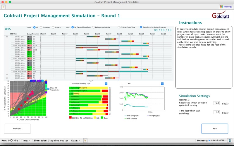234x146 pixels.
Task: Click the 09 / 19 / 19 date display
Action: [x=163, y=30]
